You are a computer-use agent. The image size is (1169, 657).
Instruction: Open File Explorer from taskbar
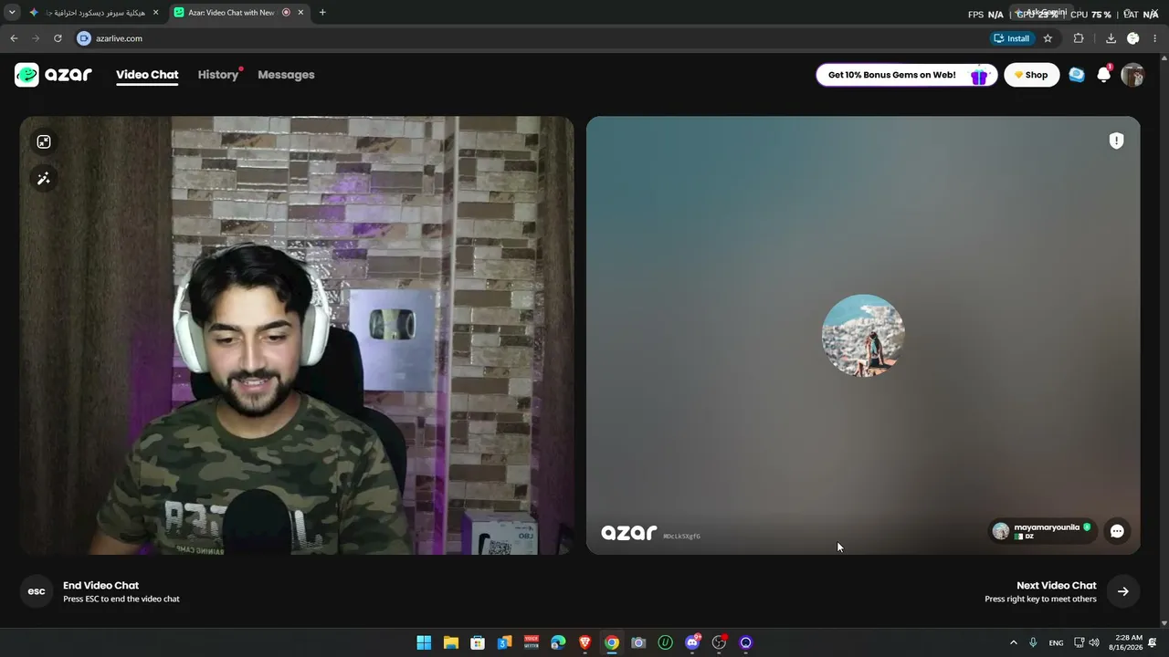[x=451, y=642]
